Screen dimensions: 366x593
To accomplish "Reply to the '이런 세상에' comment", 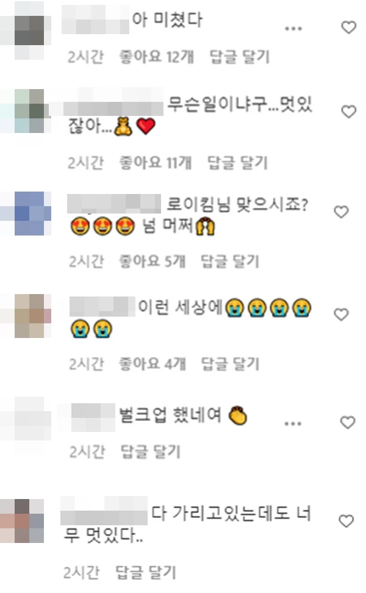I will pyautogui.click(x=230, y=364).
